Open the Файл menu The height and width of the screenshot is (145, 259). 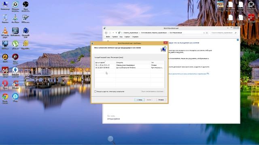click(108, 37)
